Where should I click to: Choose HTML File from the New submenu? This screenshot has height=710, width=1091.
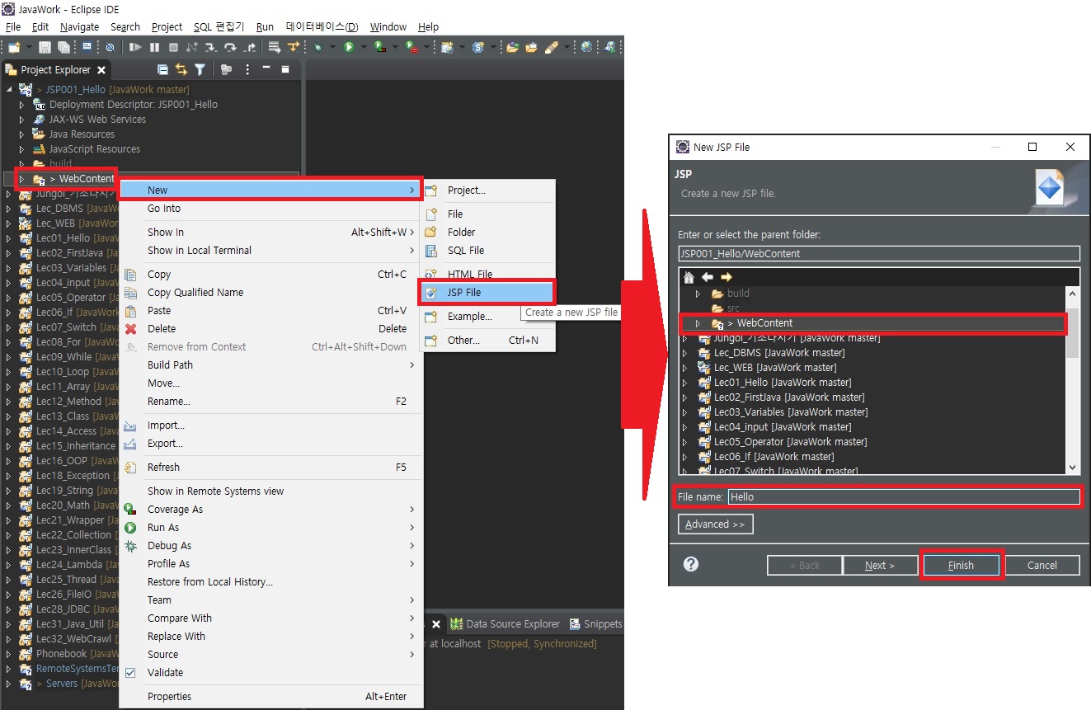(x=487, y=275)
